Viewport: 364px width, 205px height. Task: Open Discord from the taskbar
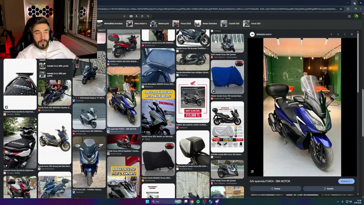pyautogui.click(x=217, y=202)
